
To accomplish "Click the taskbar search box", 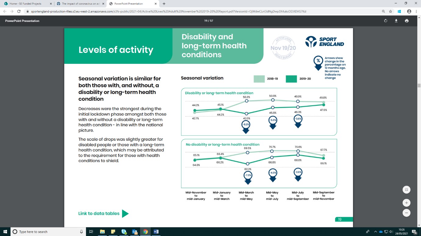I will coord(48,231).
